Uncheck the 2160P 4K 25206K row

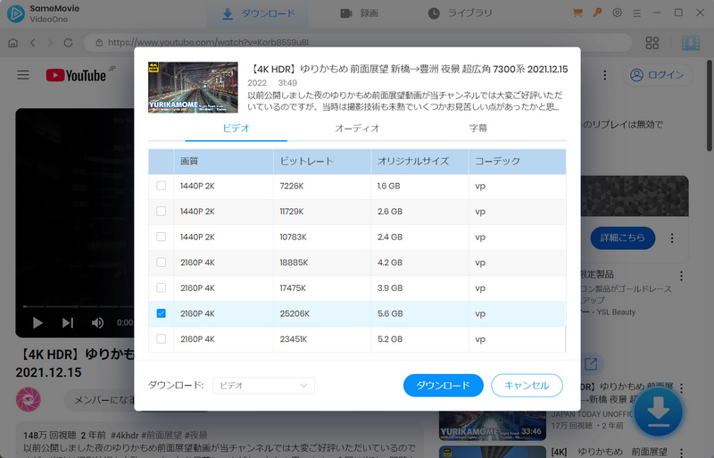coord(162,313)
